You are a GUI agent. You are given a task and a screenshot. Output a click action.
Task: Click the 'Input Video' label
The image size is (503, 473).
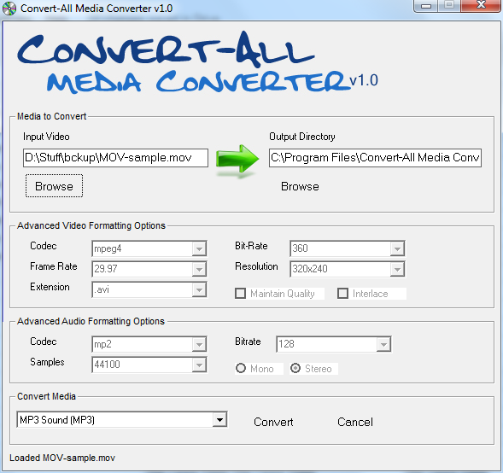(46, 137)
